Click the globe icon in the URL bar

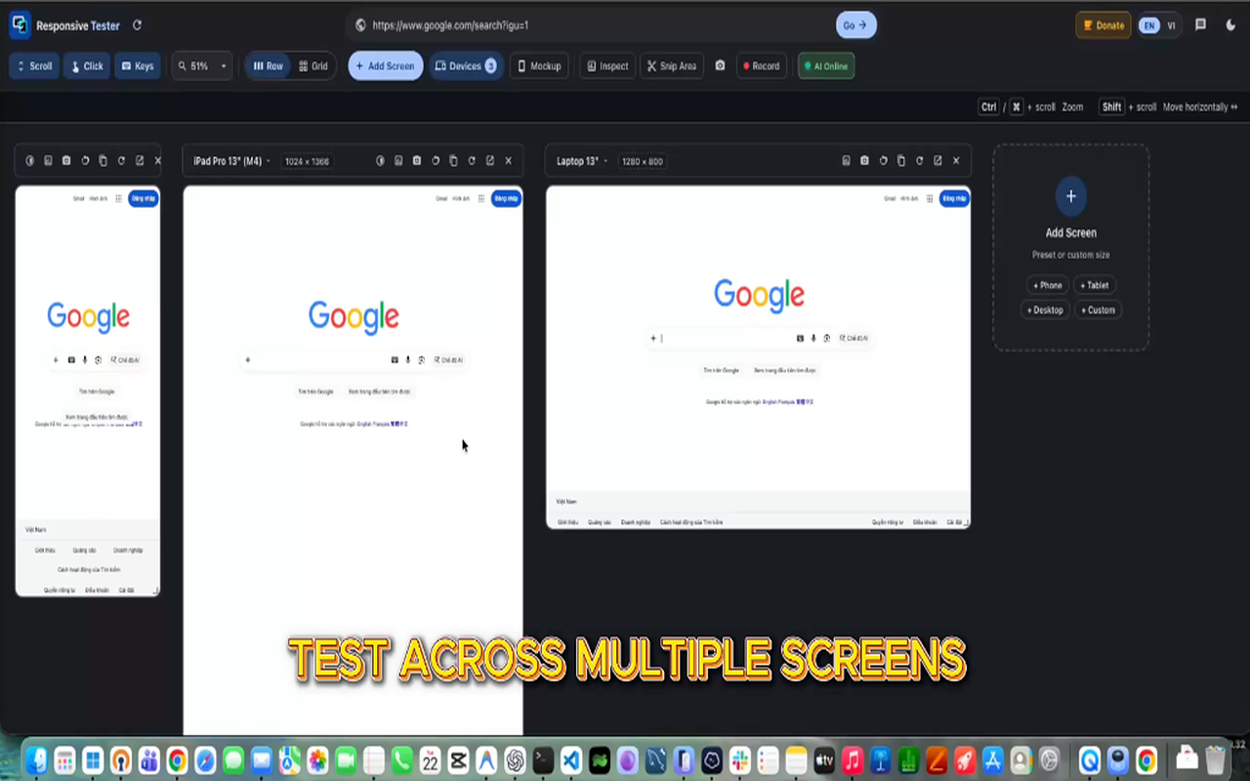pyautogui.click(x=360, y=25)
